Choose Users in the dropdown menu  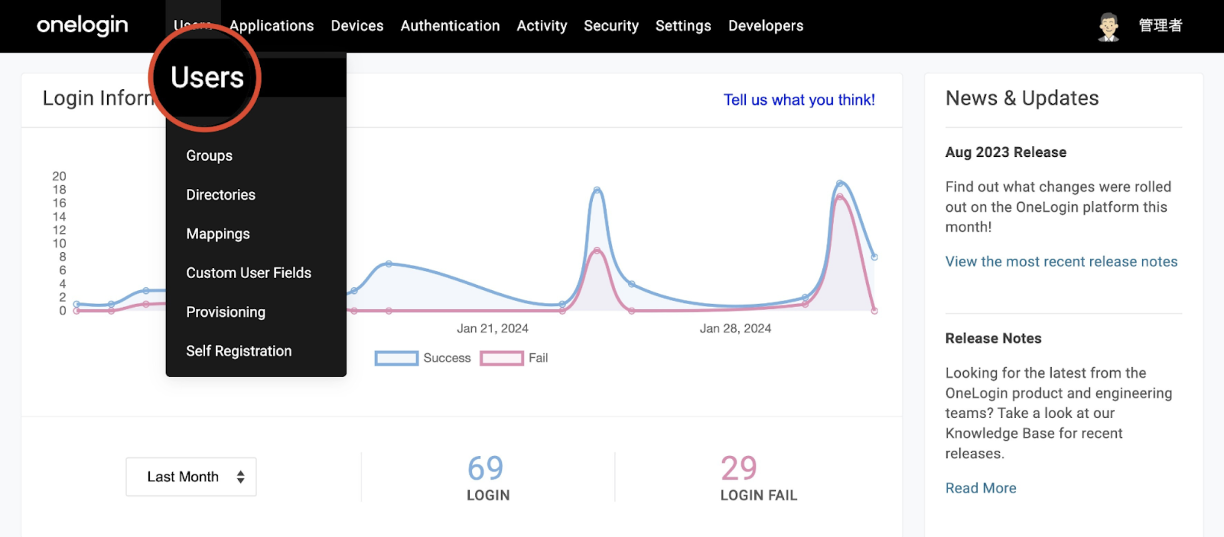click(x=207, y=77)
